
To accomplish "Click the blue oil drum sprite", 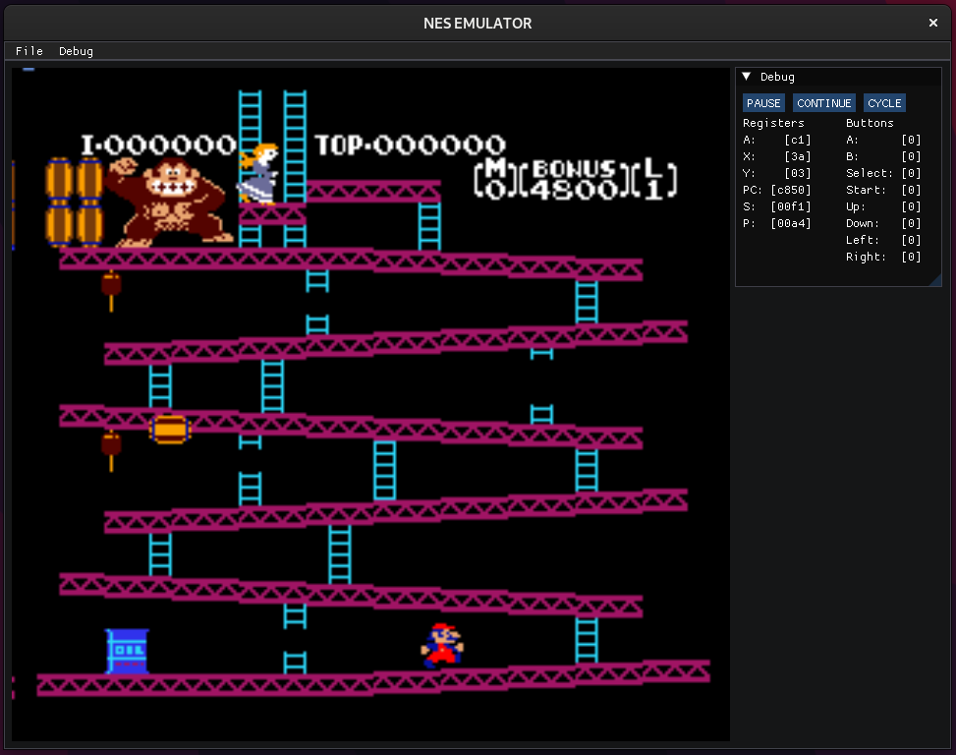I will coord(127,652).
